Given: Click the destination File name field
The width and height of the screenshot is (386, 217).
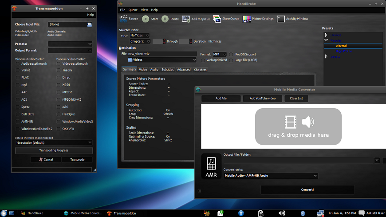Looking at the screenshot, I should click(162, 54).
